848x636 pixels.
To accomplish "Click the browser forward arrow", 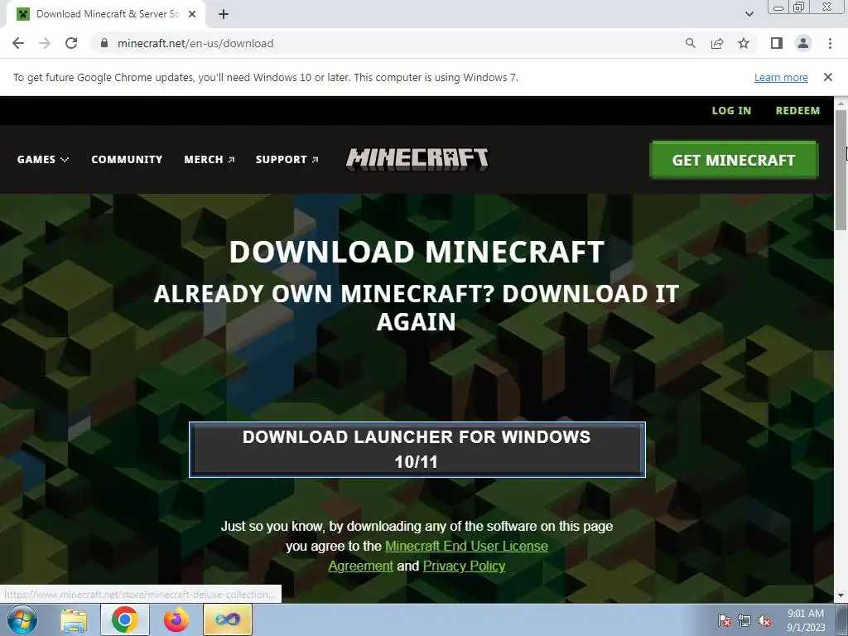I will tap(45, 43).
